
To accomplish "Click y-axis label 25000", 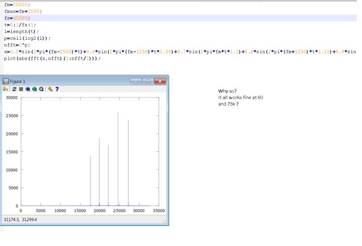I will tap(12, 116).
